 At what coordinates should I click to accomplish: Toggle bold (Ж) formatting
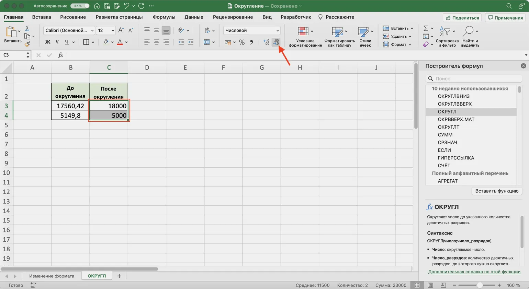click(47, 42)
